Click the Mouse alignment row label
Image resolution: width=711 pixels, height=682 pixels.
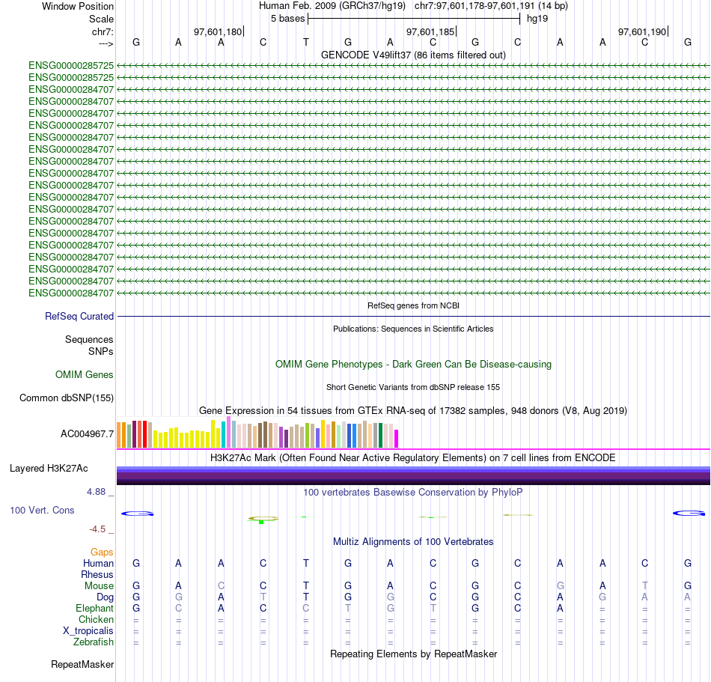click(x=99, y=586)
